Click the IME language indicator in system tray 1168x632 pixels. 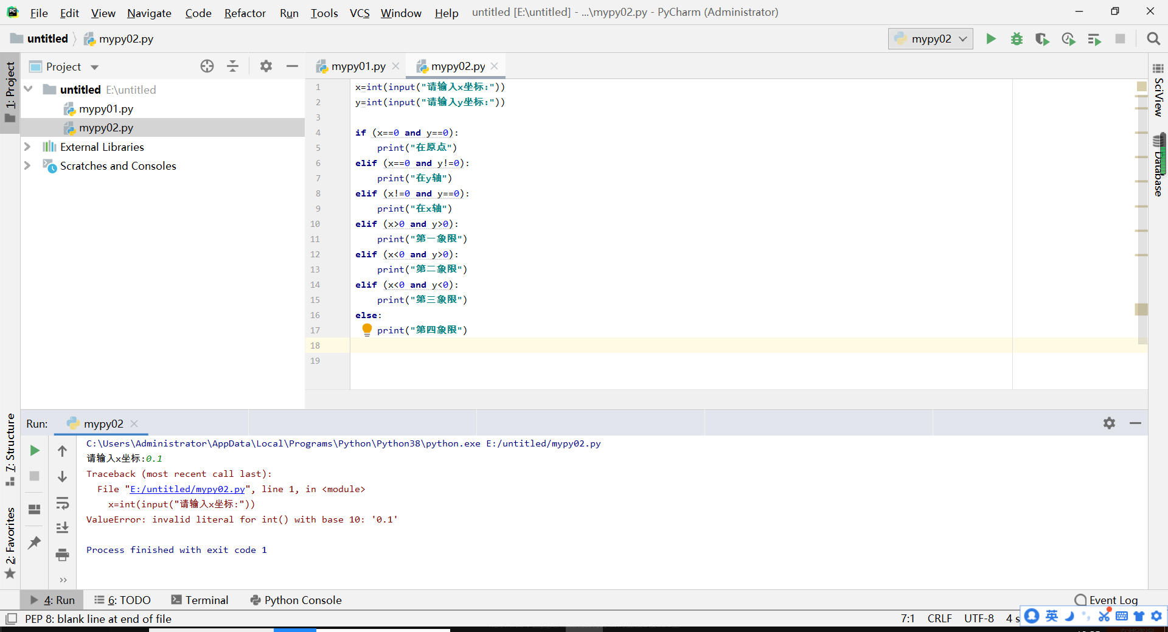(1052, 616)
